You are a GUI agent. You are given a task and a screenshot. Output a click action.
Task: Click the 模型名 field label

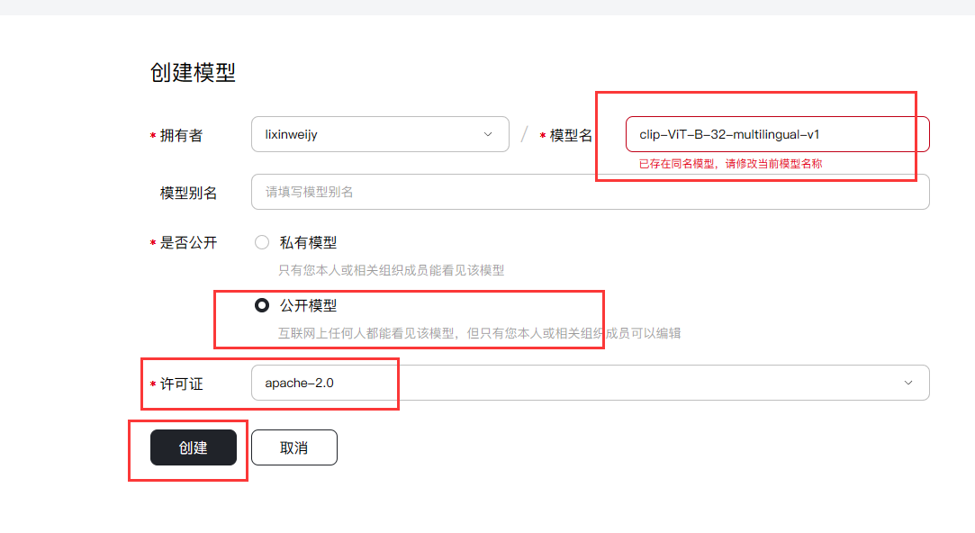click(571, 135)
